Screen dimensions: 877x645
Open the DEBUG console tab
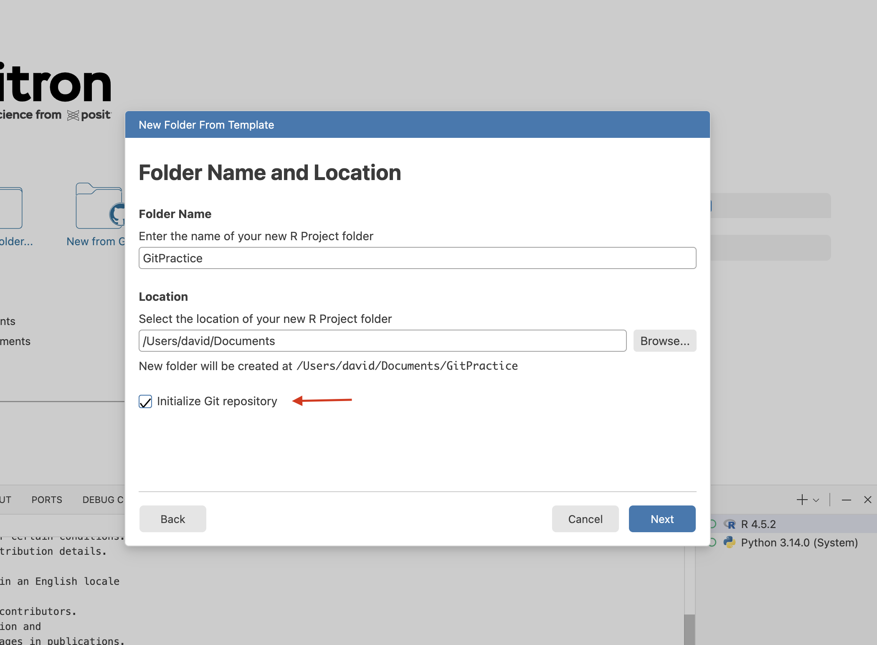[103, 500]
